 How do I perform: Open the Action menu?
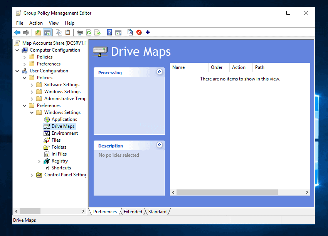(36, 23)
